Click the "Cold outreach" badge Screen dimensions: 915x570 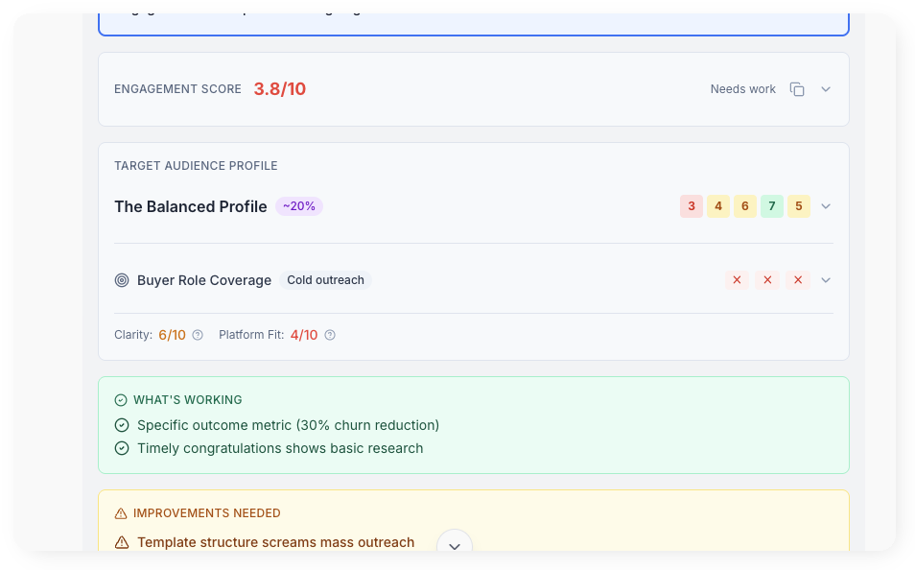[325, 280]
